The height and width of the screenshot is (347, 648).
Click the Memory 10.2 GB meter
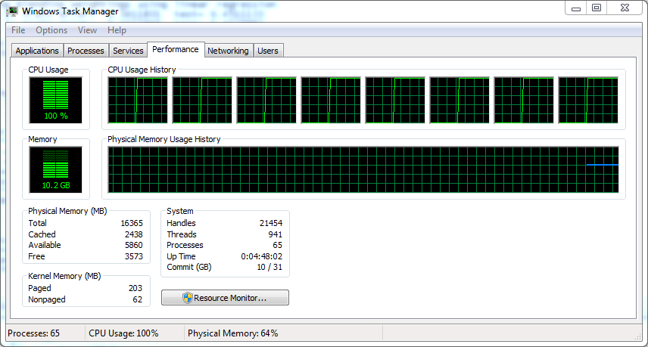click(55, 169)
